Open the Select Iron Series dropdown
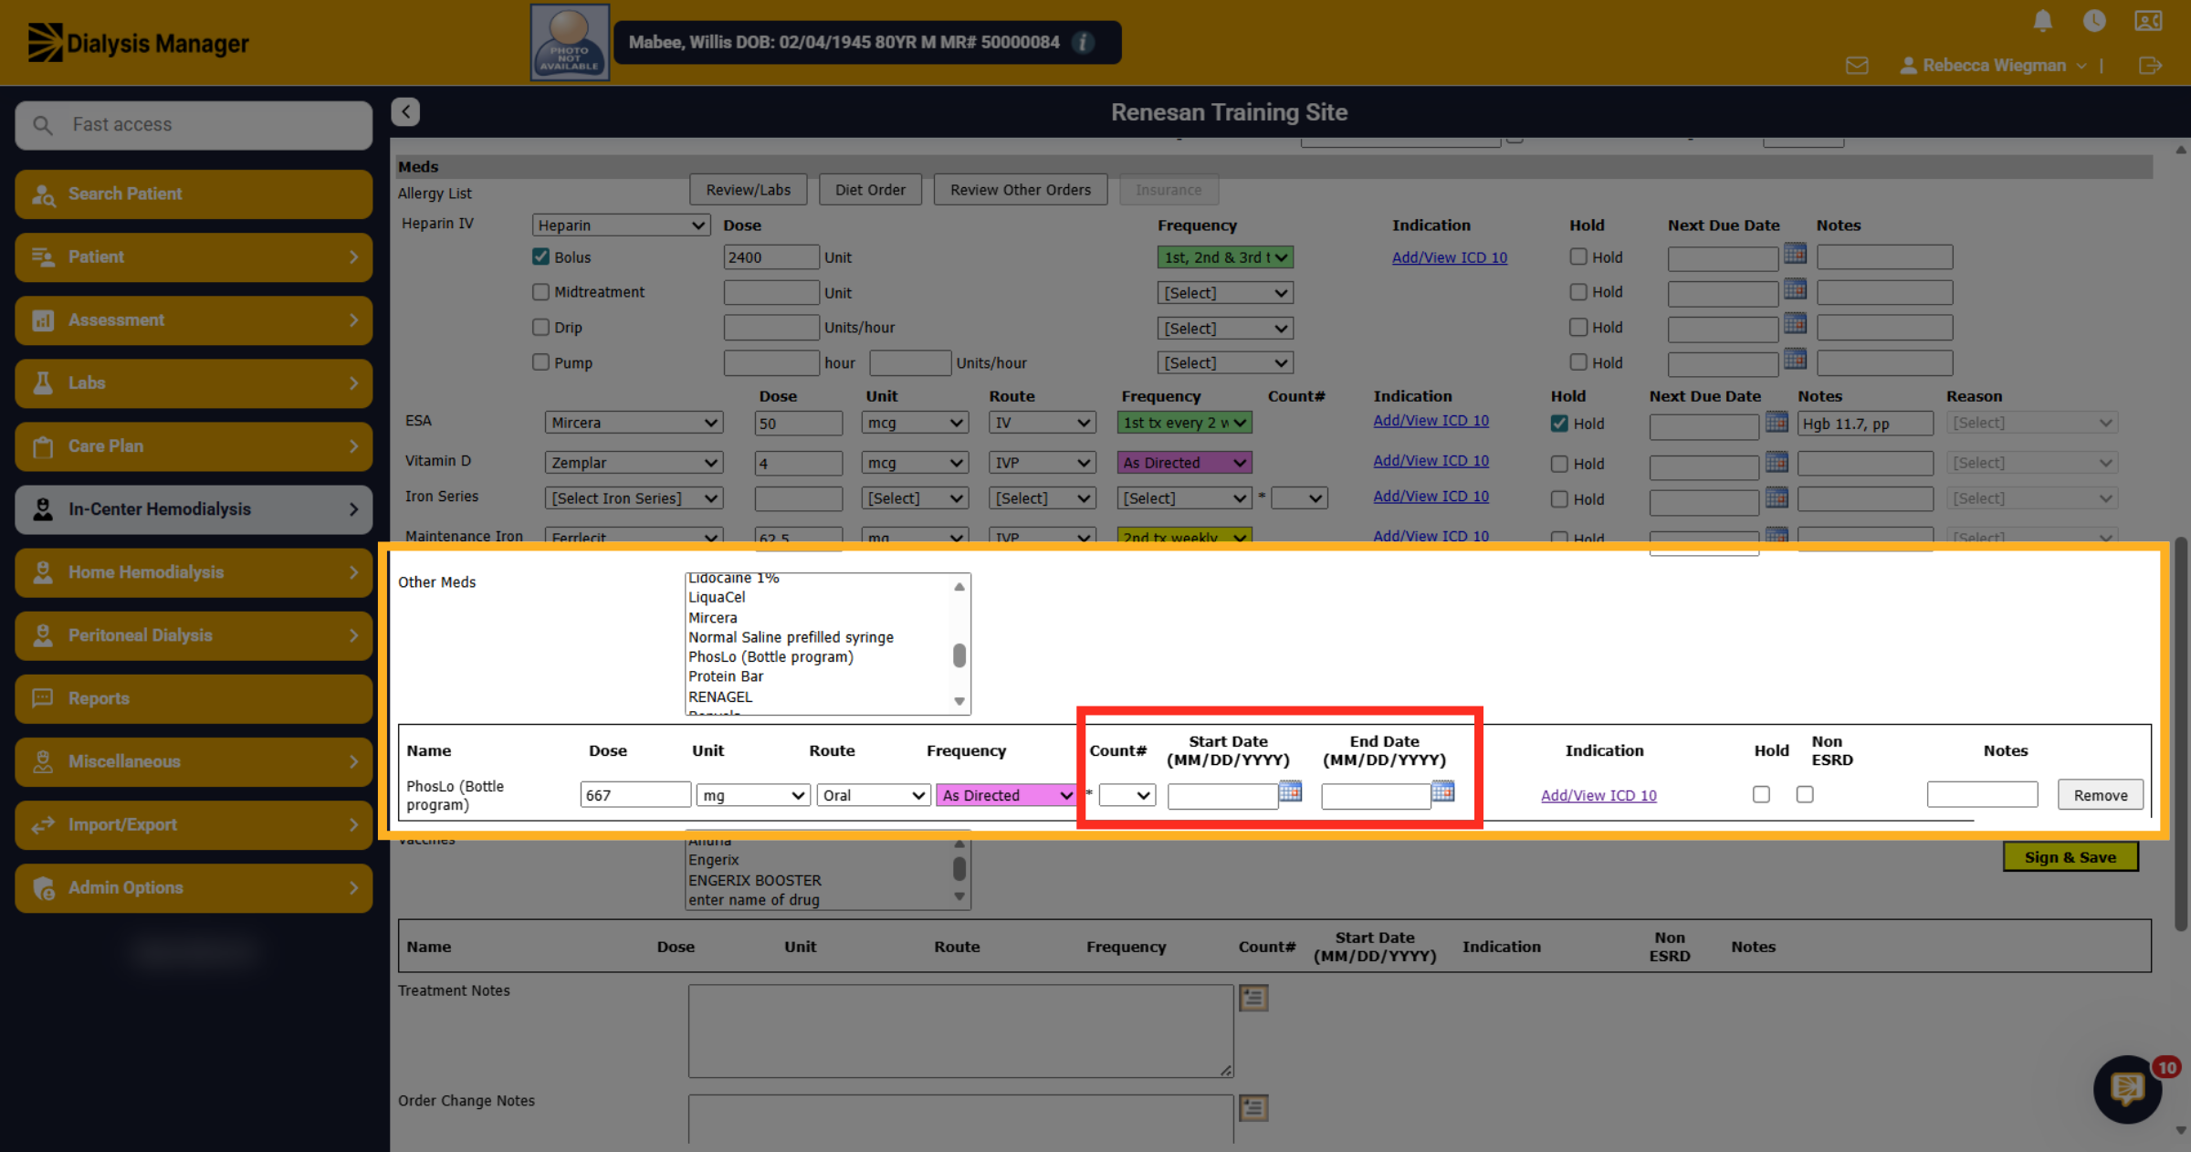This screenshot has width=2191, height=1152. click(634, 498)
